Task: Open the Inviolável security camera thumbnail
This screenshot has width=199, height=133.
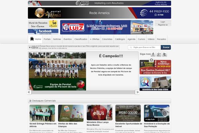Action: coord(157,113)
